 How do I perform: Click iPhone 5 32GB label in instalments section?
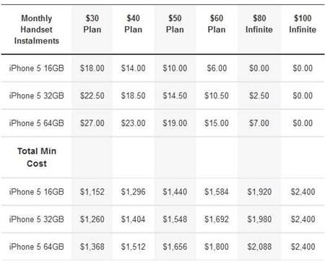click(36, 96)
